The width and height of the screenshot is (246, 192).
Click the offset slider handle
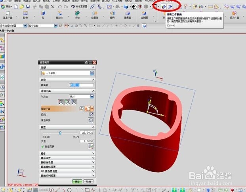60,133
